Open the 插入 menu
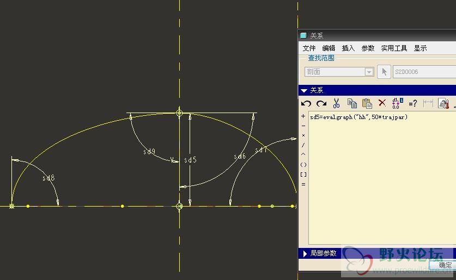456x280 pixels. pyautogui.click(x=348, y=48)
